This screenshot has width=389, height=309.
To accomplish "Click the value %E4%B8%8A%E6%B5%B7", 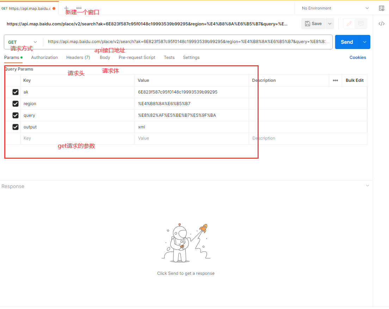I will point(164,104).
